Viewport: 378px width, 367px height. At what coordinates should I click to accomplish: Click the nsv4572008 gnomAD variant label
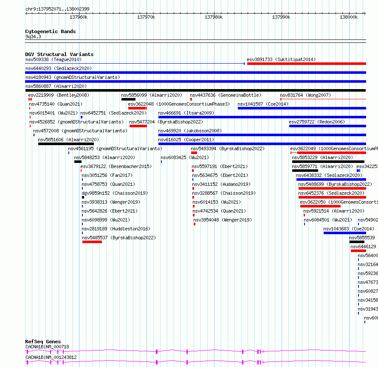pos(80,131)
